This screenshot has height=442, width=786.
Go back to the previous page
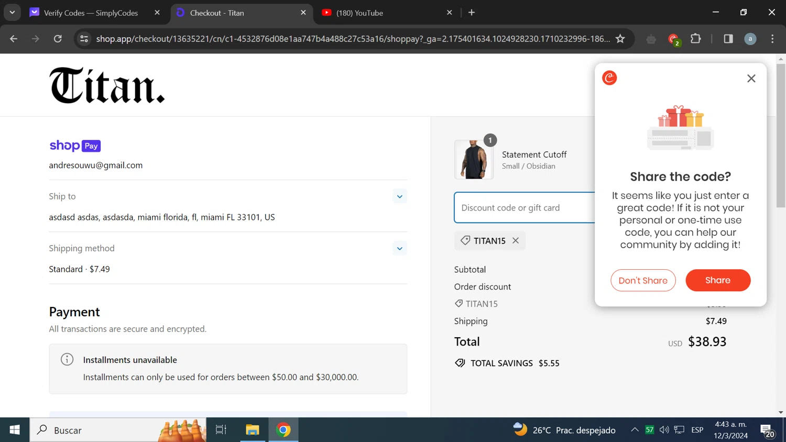[x=14, y=39]
